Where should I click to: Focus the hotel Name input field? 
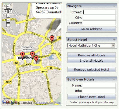99,85
